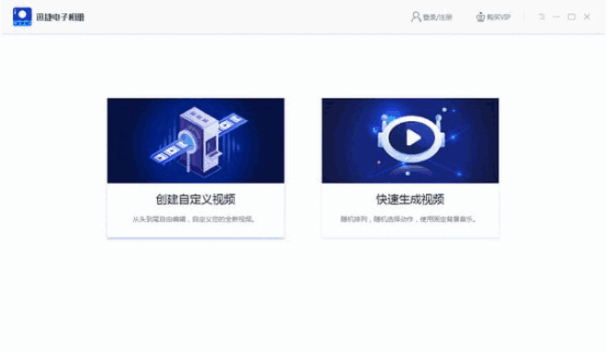Open the 登录/注册 login link
Image resolution: width=607 pixels, height=352 pixels.
(x=431, y=17)
